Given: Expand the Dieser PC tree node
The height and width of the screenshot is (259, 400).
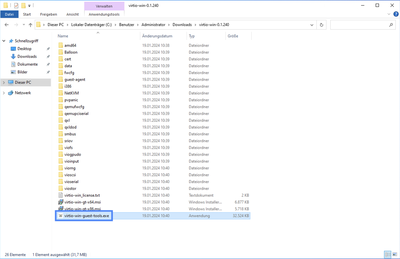Looking at the screenshot, I should 4,82.
